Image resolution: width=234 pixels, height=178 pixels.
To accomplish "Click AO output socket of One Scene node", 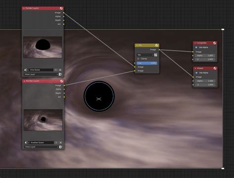I will [x=64, y=24].
